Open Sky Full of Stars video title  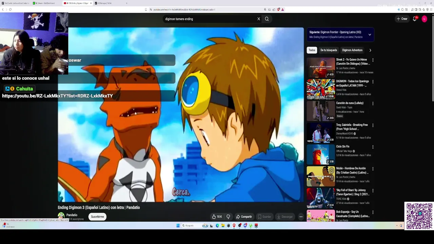353,192
